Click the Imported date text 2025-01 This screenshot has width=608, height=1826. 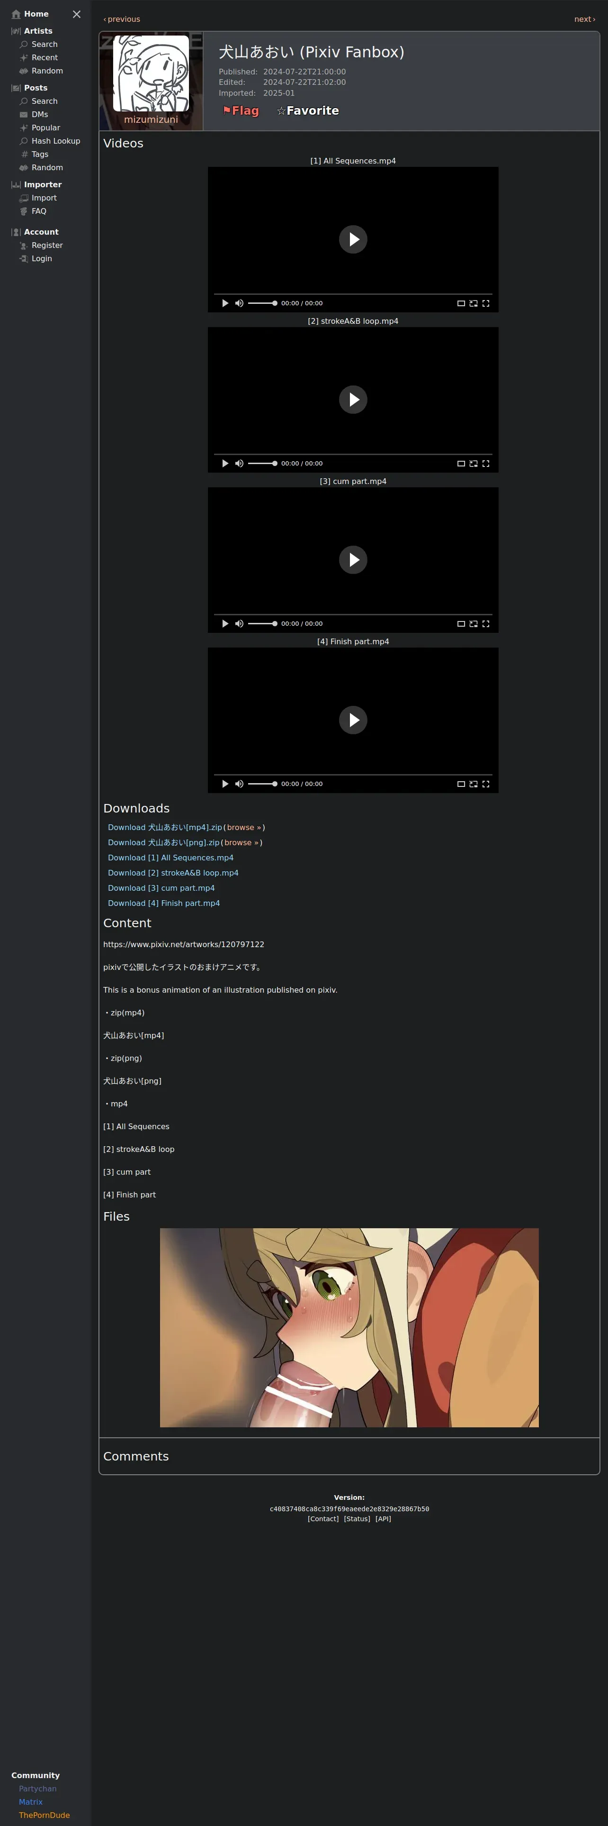[279, 93]
